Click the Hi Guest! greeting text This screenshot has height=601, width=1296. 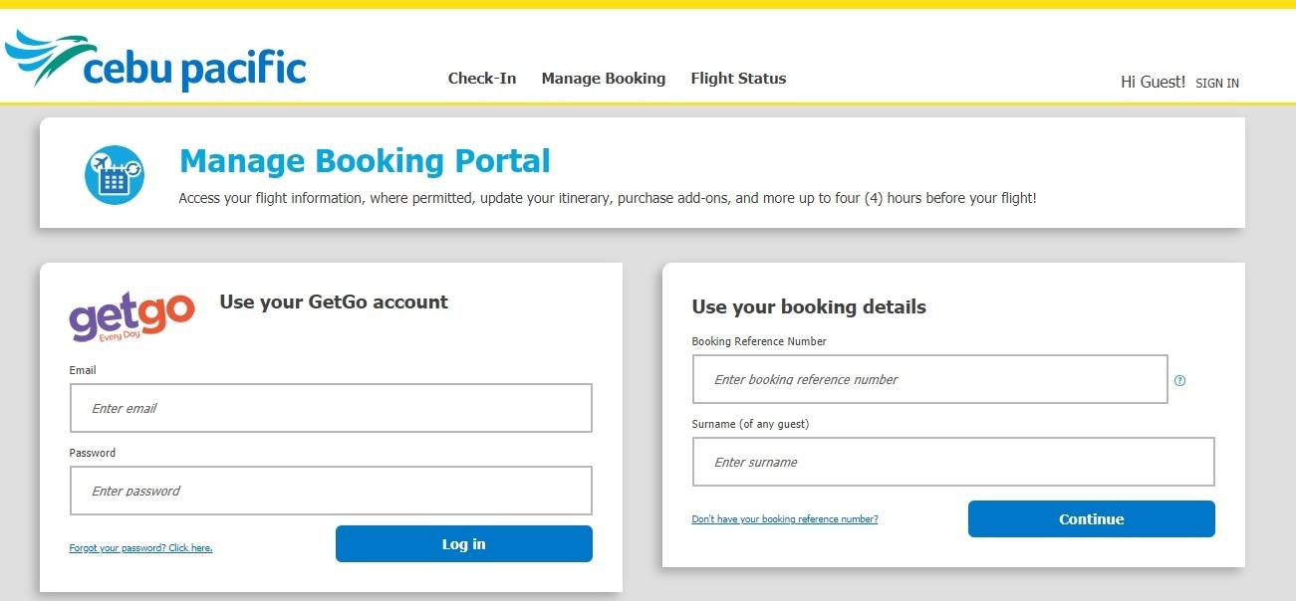(x=1153, y=83)
